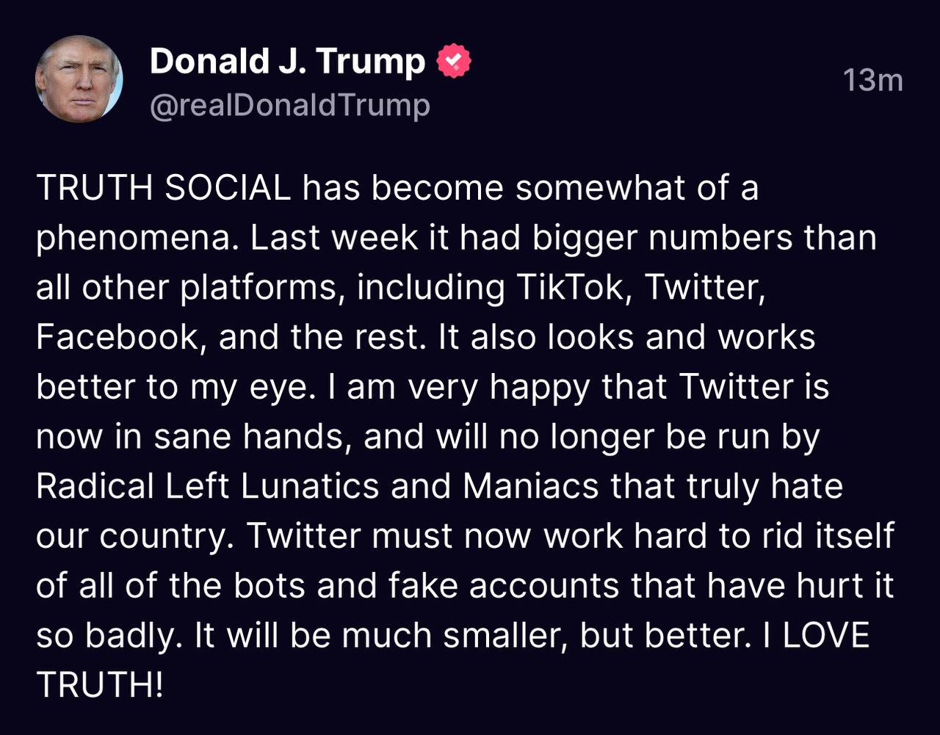Click the profile avatar photo
The image size is (940, 735).
pyautogui.click(x=79, y=79)
